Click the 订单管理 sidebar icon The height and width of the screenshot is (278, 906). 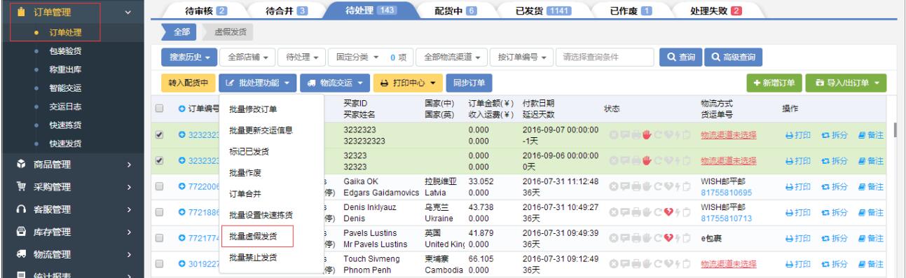tap(20, 11)
